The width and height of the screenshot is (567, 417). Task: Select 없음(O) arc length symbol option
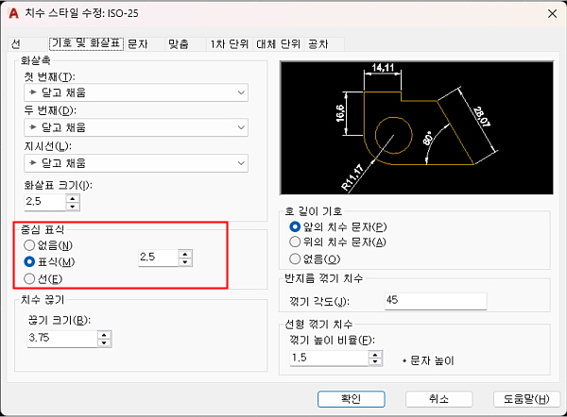315,259
